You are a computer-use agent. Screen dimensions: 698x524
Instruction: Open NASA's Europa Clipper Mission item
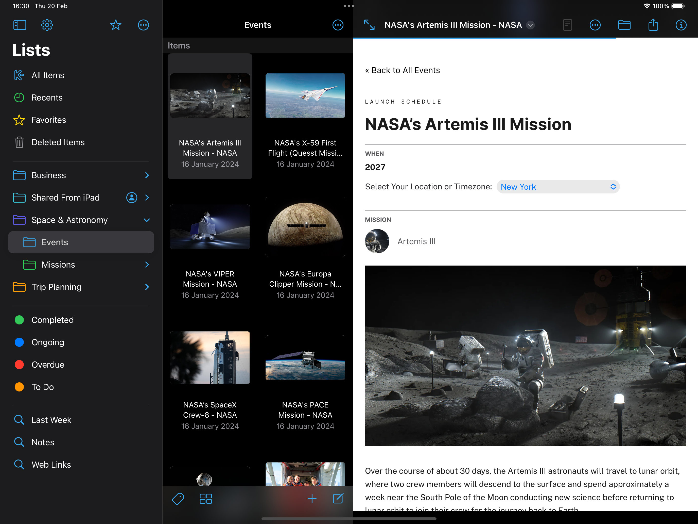coord(305,247)
